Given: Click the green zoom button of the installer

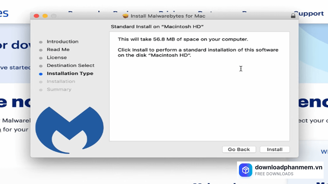Looking at the screenshot, I should pos(54,16).
